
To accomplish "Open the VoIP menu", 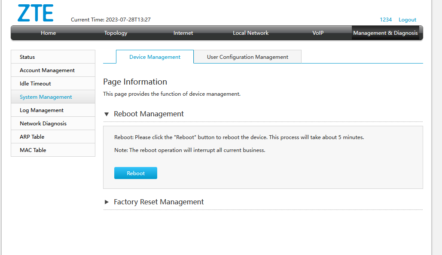I will pyautogui.click(x=318, y=33).
